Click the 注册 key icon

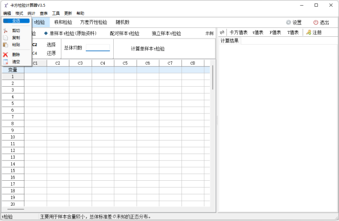tap(308, 32)
